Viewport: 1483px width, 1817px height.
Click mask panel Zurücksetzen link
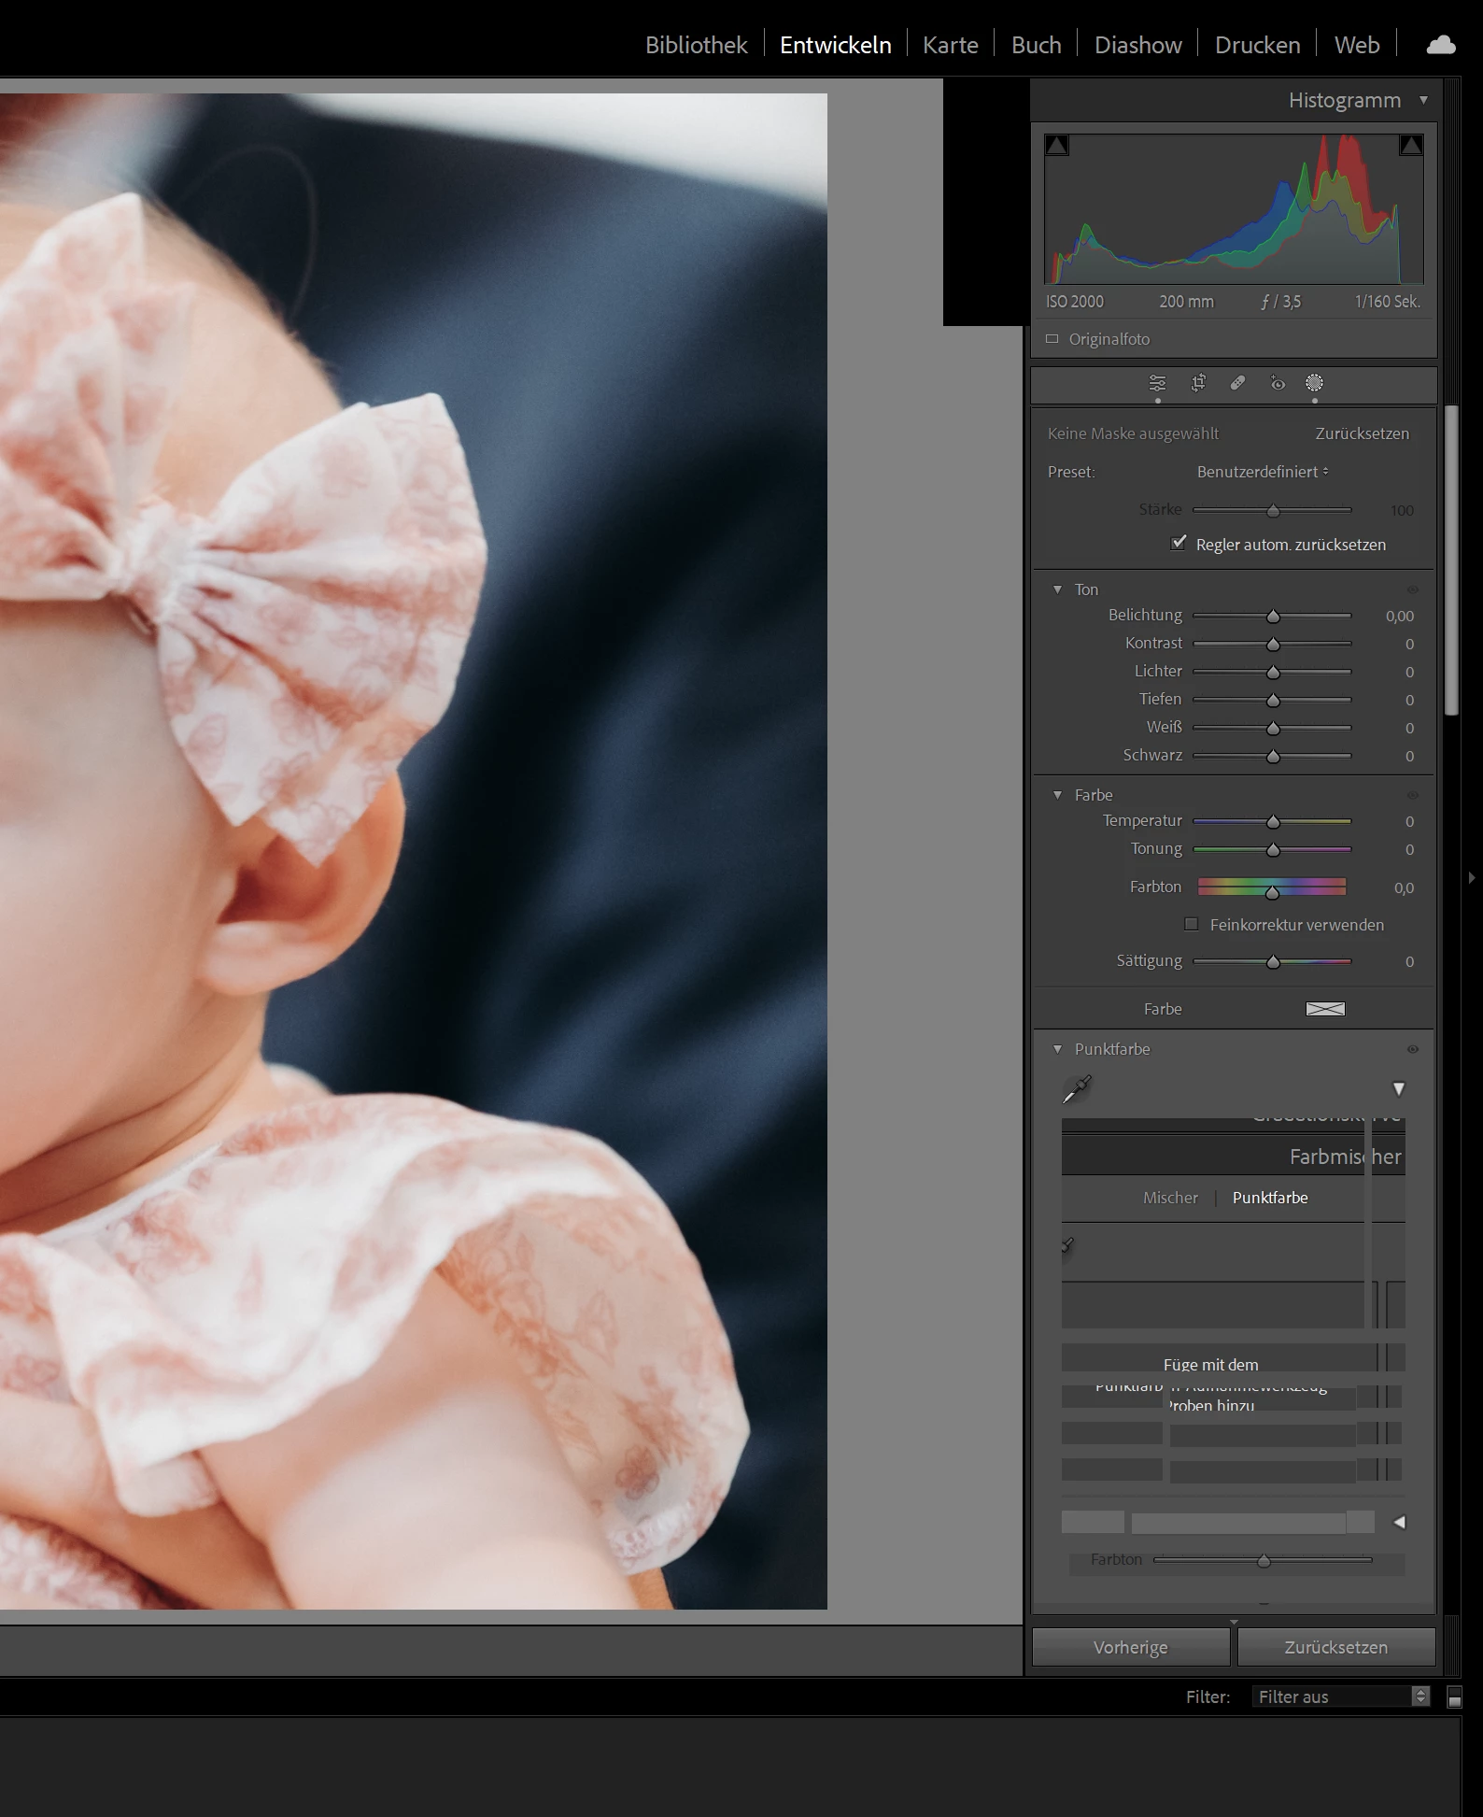(x=1362, y=433)
